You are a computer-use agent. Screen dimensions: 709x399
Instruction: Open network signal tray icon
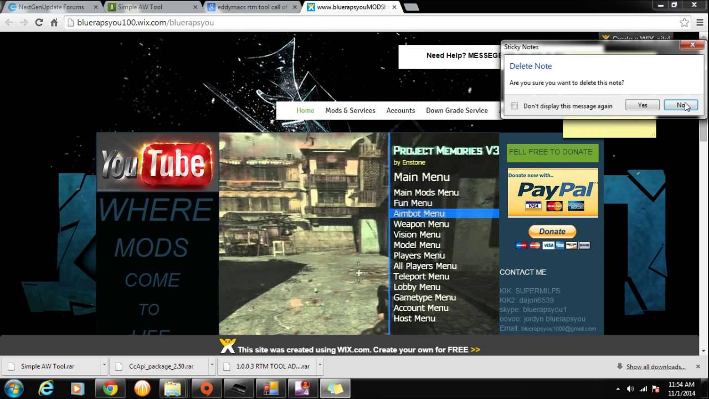[x=644, y=388]
